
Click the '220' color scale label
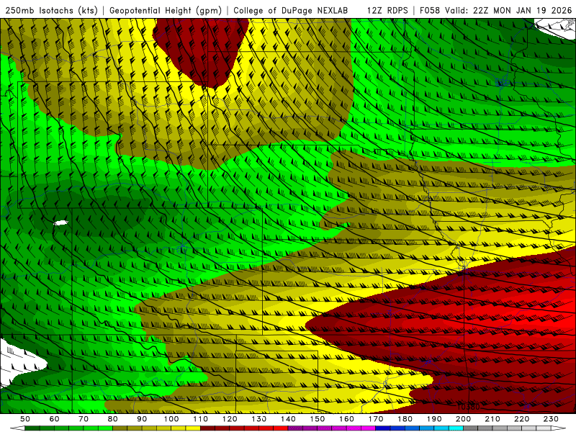click(x=521, y=419)
